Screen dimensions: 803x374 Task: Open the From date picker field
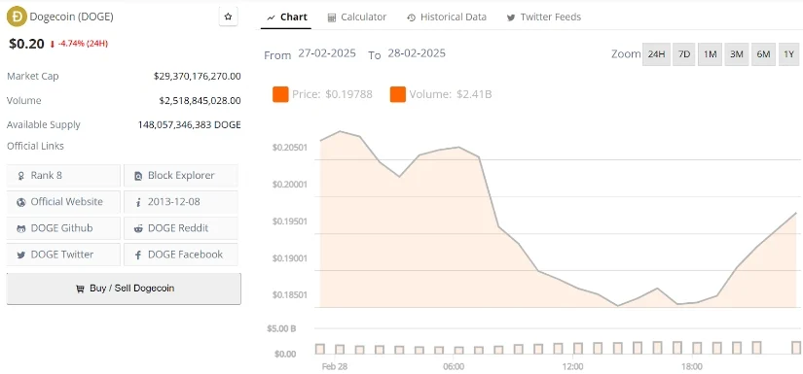[327, 53]
